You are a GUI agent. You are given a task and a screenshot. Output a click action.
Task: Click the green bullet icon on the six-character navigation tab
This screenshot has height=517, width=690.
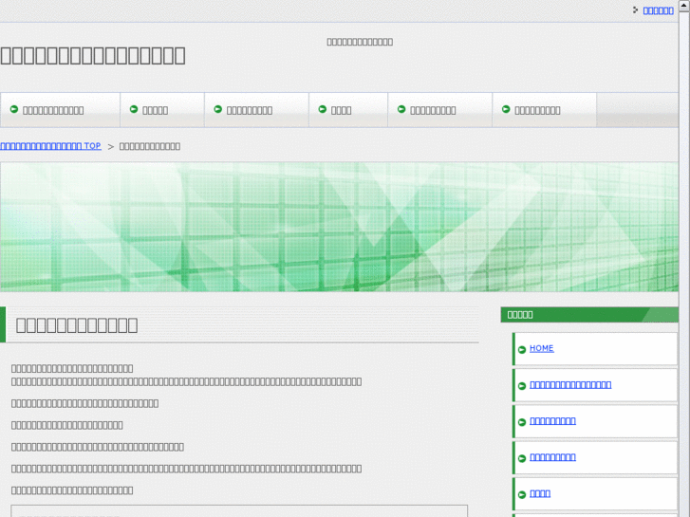[134, 109]
